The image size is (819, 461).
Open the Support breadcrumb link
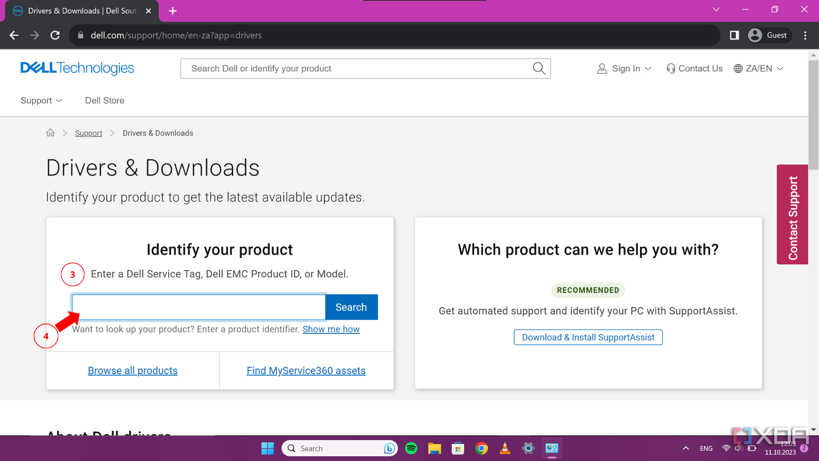tap(89, 133)
